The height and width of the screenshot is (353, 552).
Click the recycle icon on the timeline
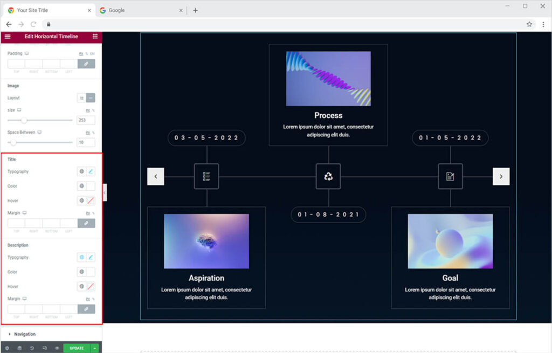pyautogui.click(x=328, y=176)
